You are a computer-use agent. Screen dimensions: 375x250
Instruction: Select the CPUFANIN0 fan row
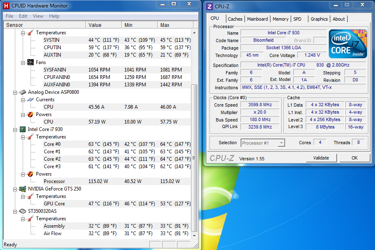117,77
